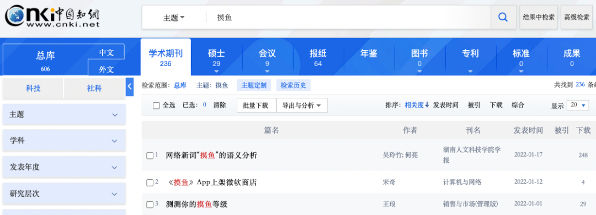Screen dimensions: 596x215
Task: Select the 总库 tab
Action: pos(46,60)
